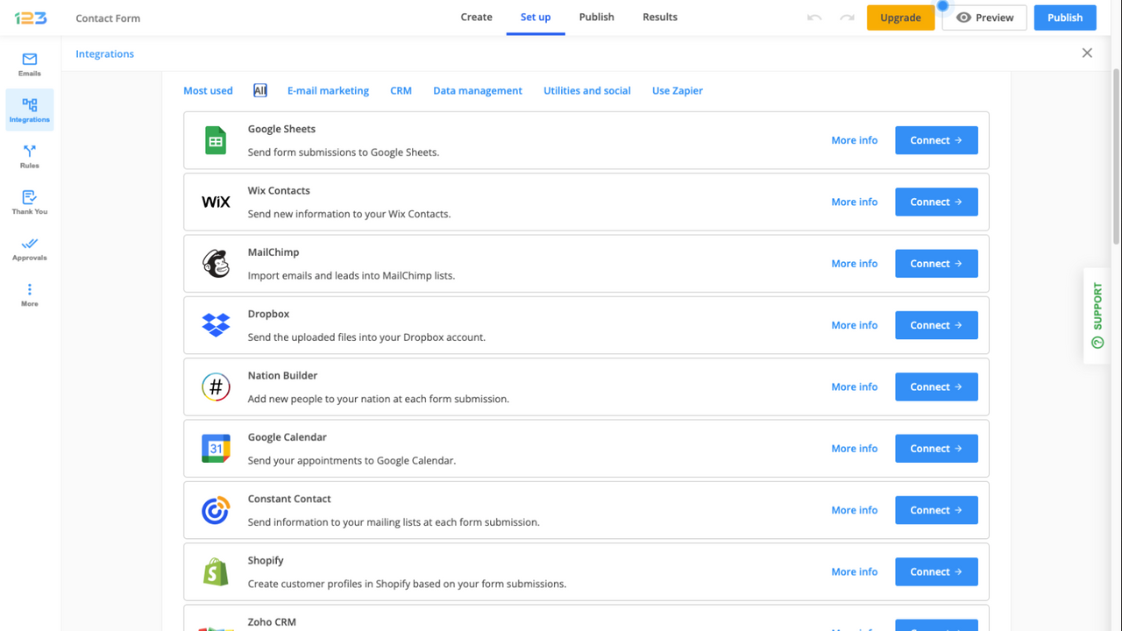Switch to the Publish tab
The image size is (1122, 631).
pos(597,18)
